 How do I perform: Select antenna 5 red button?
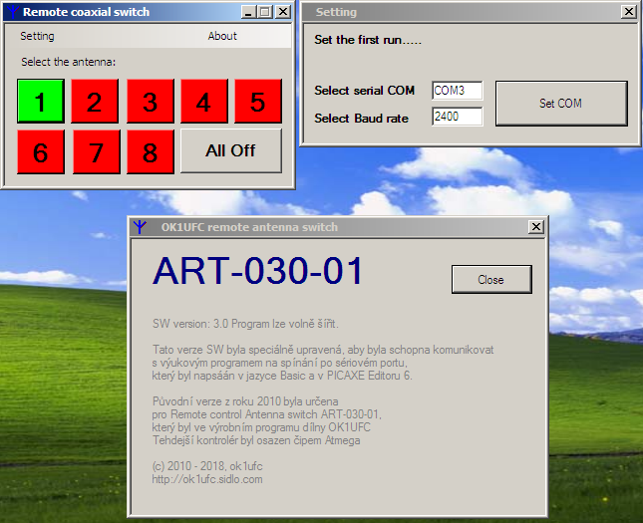tap(258, 102)
